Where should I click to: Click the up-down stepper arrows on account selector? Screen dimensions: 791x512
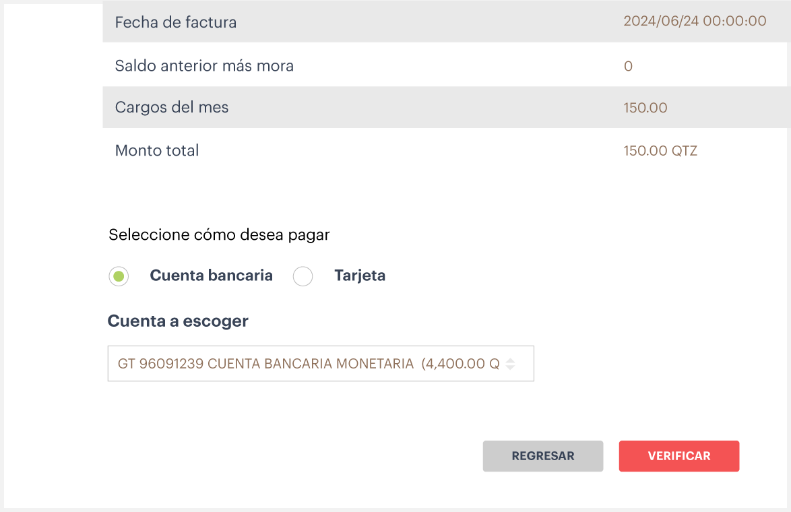coord(511,363)
